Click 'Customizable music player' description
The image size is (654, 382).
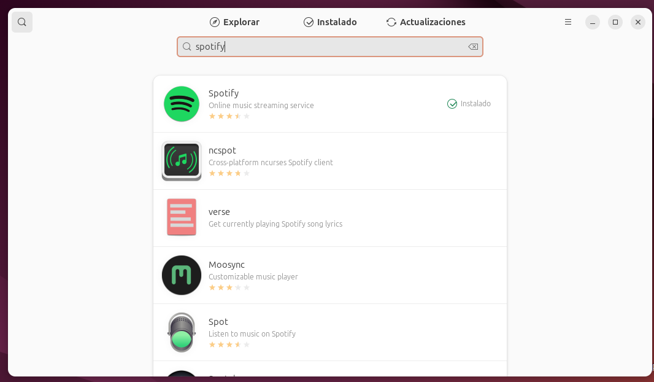[x=253, y=277]
